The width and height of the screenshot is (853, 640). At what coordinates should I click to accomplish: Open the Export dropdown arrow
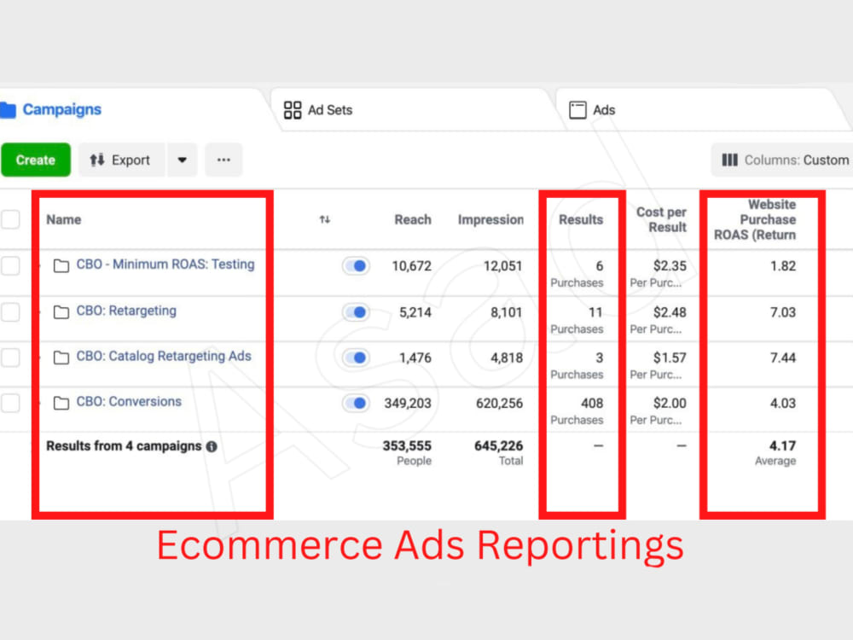tap(183, 160)
